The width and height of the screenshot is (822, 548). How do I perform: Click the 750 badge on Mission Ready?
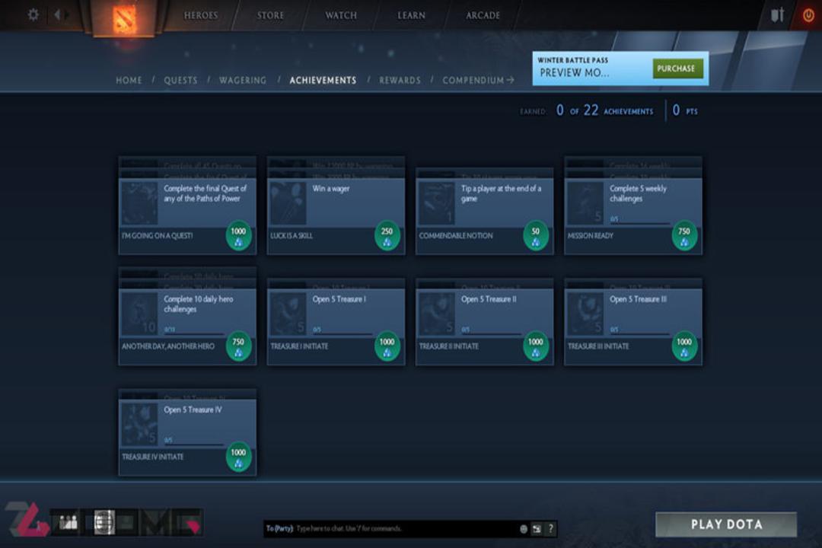click(684, 235)
